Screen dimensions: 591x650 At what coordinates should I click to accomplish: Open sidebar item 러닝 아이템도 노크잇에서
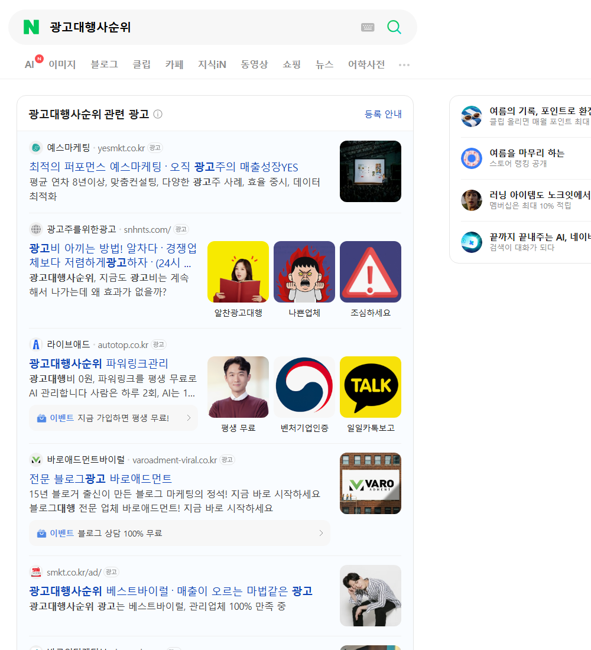point(526,200)
